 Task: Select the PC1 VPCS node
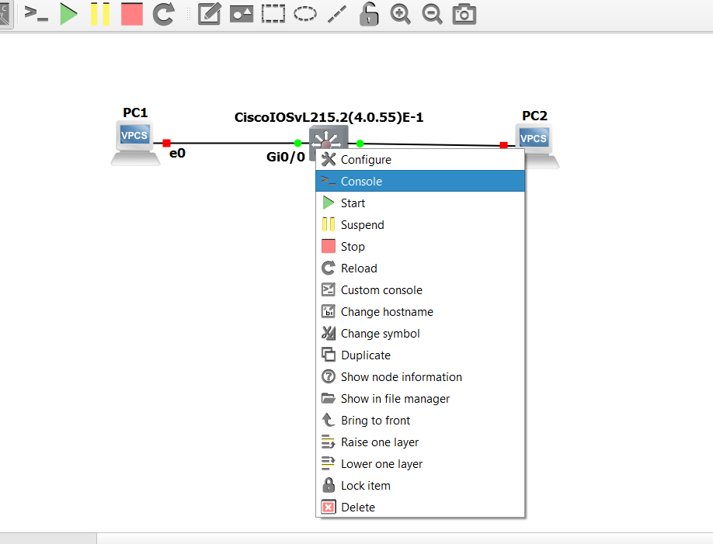coord(135,143)
